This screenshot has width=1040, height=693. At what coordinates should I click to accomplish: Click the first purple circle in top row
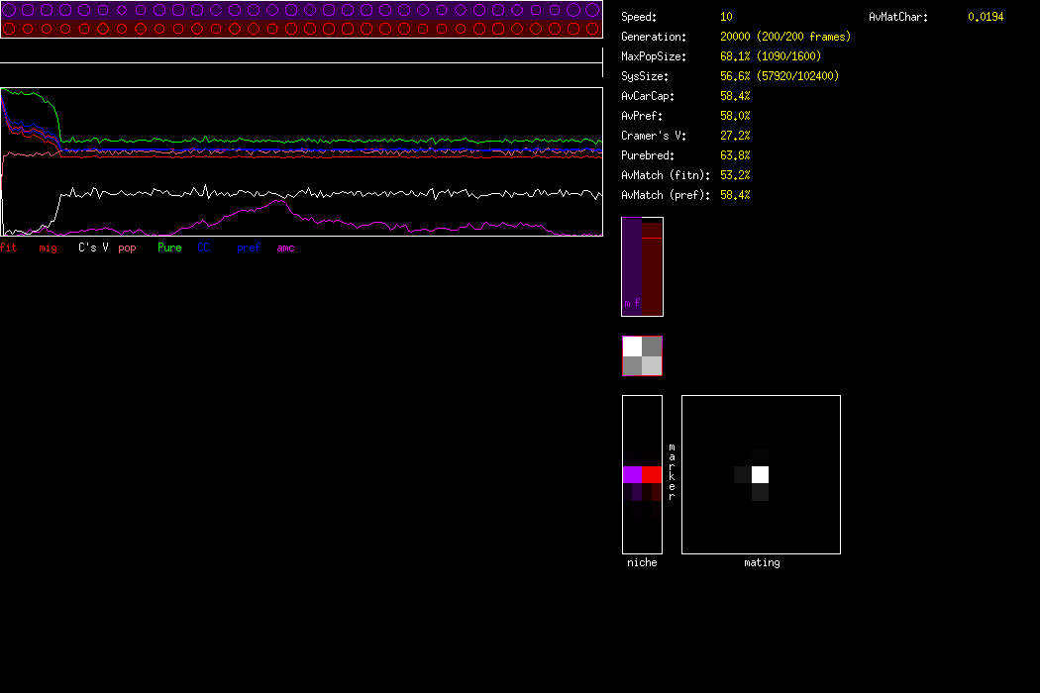point(10,10)
